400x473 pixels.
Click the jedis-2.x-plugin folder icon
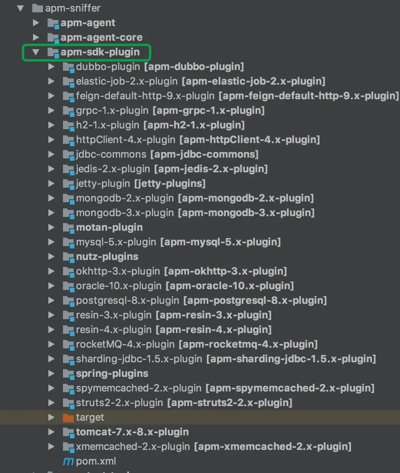(68, 169)
